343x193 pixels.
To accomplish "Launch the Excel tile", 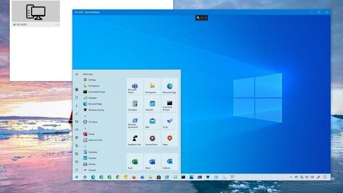I will coord(135,162).
